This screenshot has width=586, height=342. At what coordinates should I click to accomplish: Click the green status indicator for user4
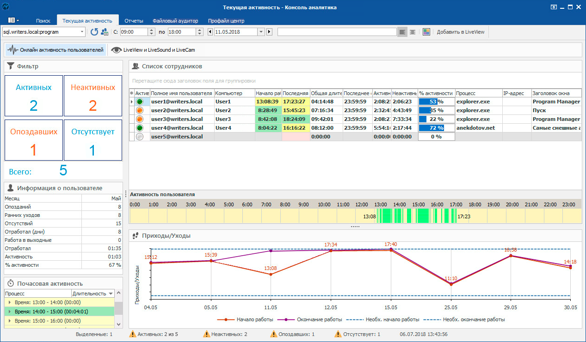[x=140, y=128]
